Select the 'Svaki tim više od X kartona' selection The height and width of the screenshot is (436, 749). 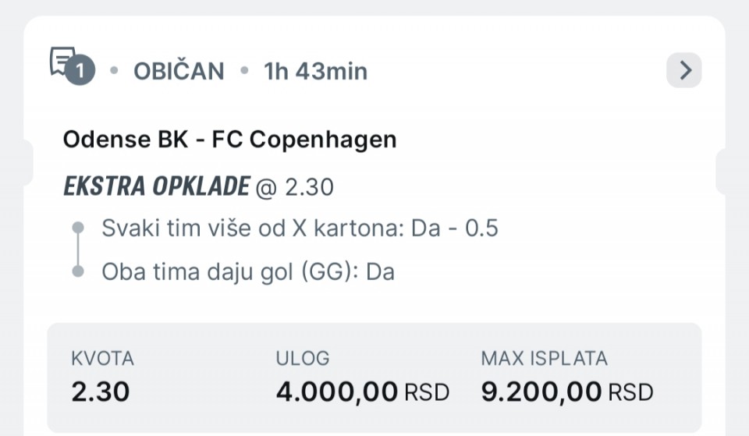tap(300, 229)
